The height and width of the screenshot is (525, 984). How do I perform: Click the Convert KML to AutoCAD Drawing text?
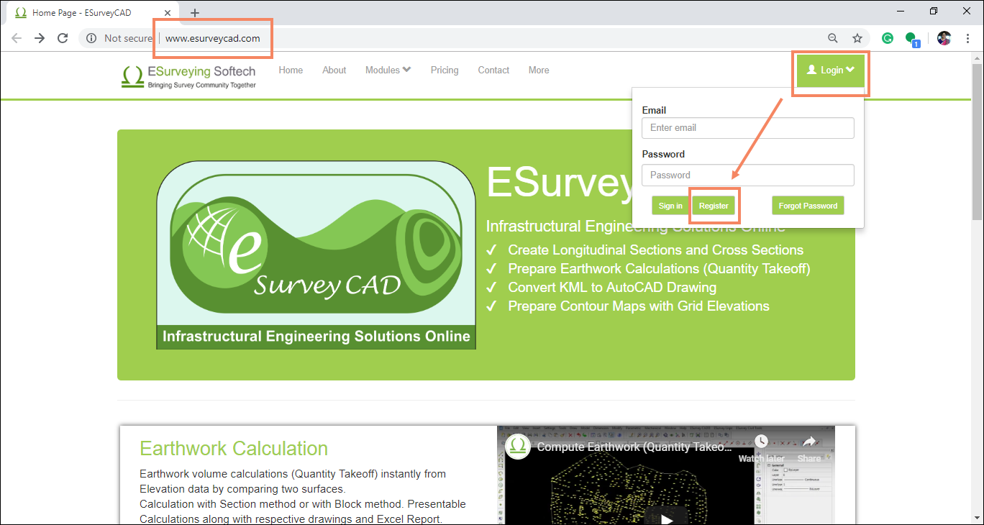click(x=612, y=288)
